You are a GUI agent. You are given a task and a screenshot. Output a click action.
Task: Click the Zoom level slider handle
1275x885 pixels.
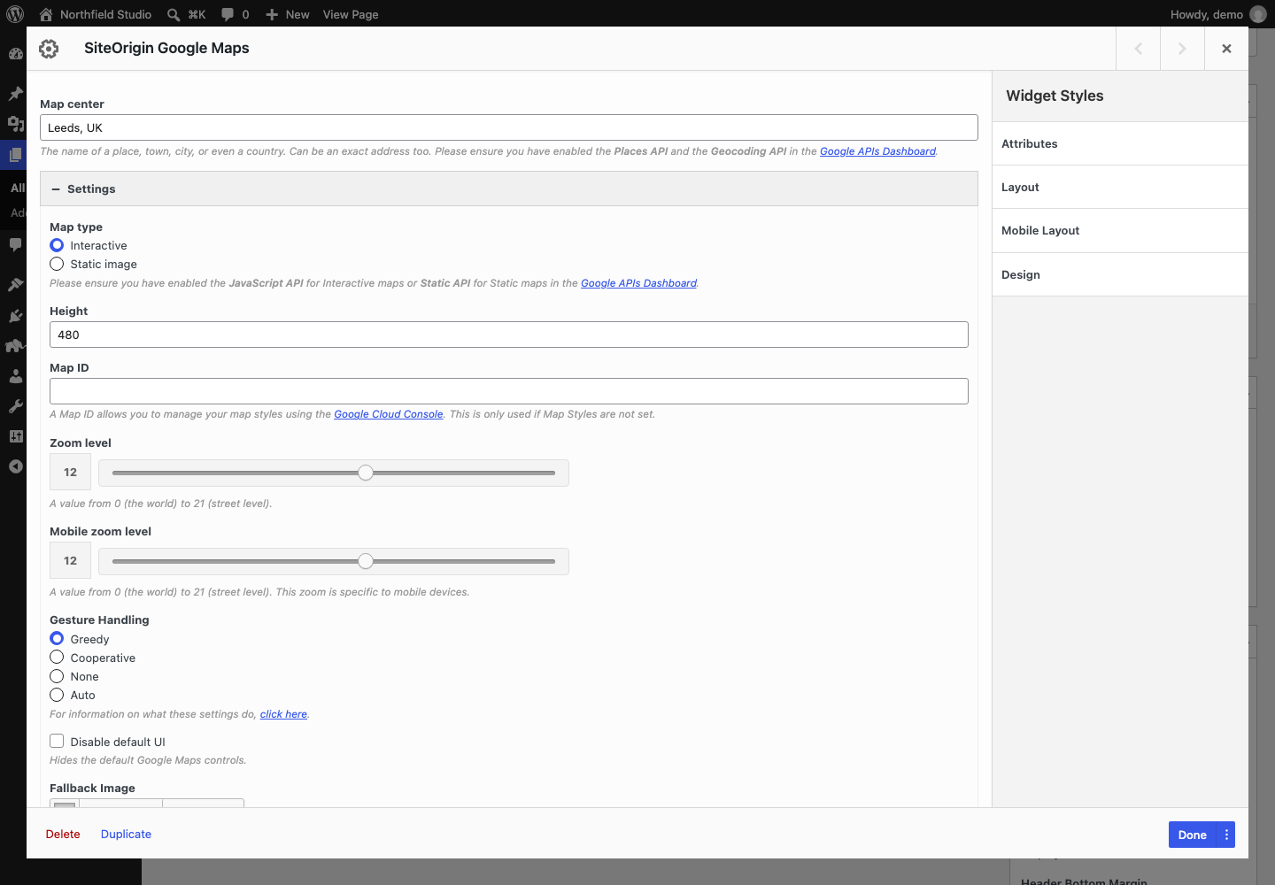tap(366, 473)
